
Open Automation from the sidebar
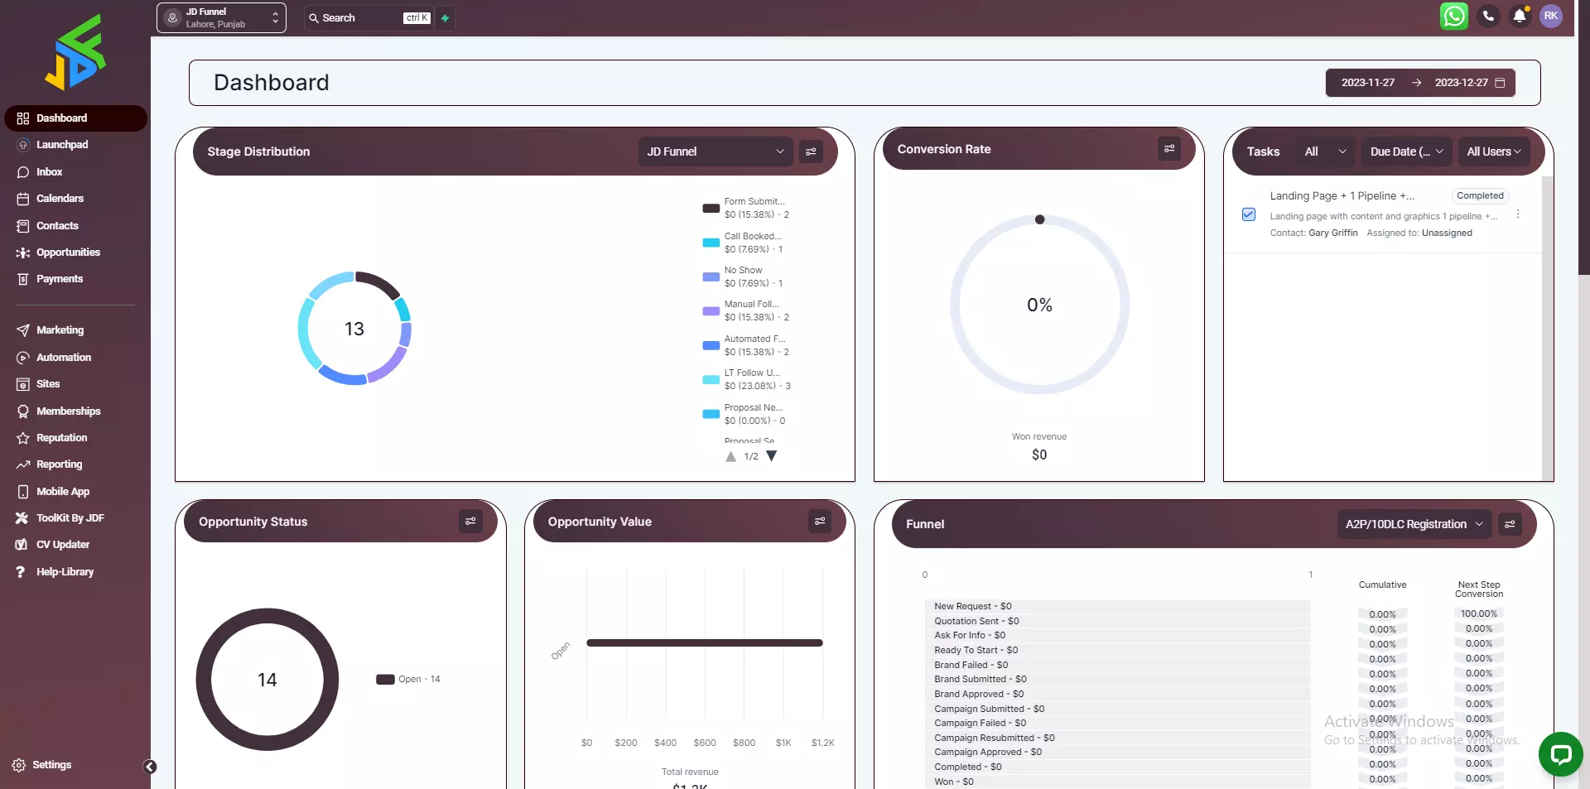click(63, 358)
